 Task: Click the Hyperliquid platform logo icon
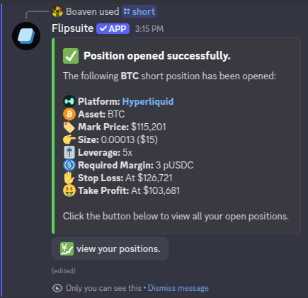[69, 101]
